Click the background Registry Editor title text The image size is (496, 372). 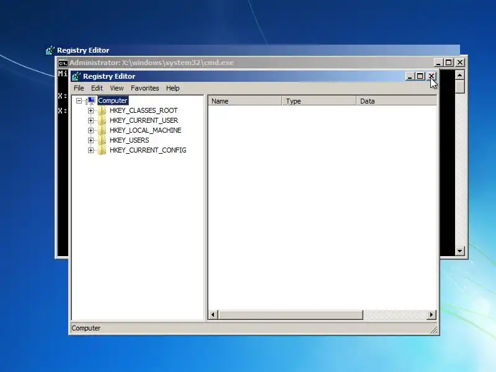coord(83,50)
